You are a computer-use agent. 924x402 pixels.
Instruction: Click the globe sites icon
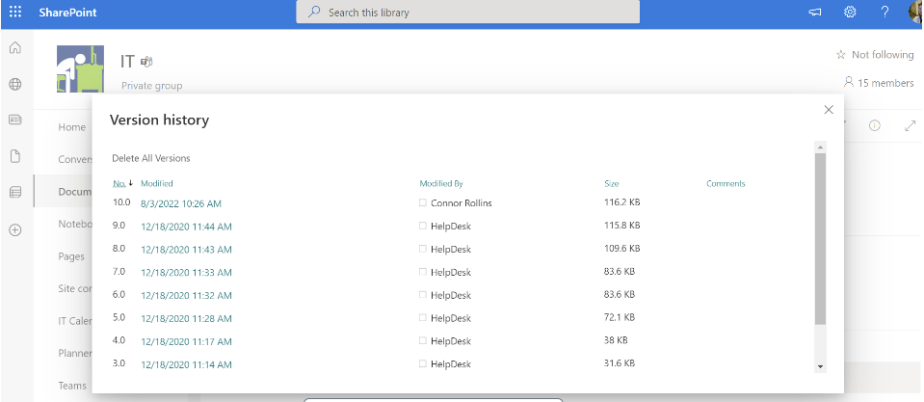(15, 85)
